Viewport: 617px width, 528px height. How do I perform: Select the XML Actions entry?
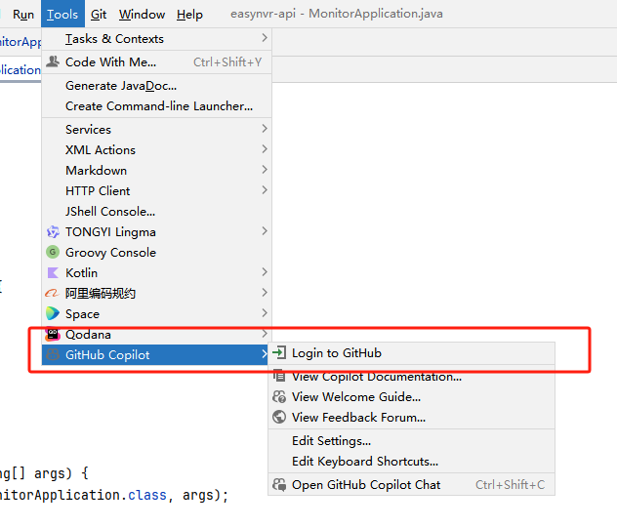(x=156, y=150)
